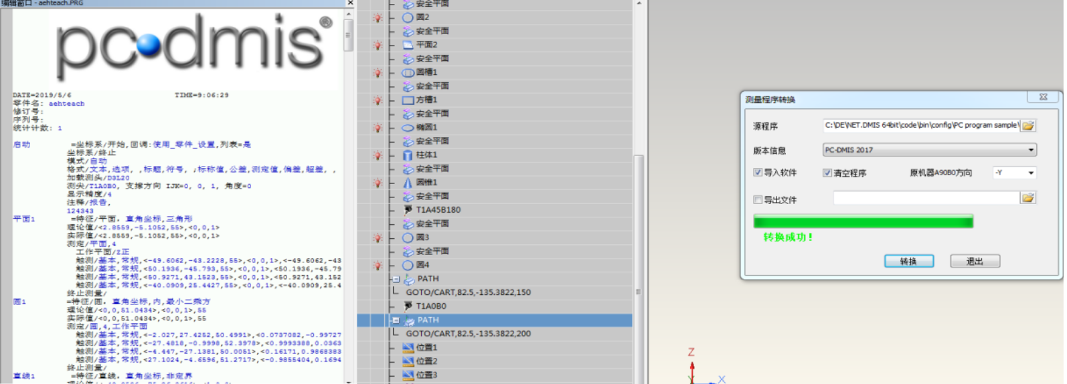Image resolution: width=1067 pixels, height=384 pixels.
Task: Select the 椭圆1 ellipse feature icon
Action: pos(408,127)
